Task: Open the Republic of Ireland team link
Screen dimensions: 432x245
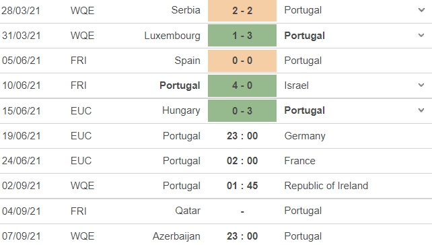Action: (326, 186)
